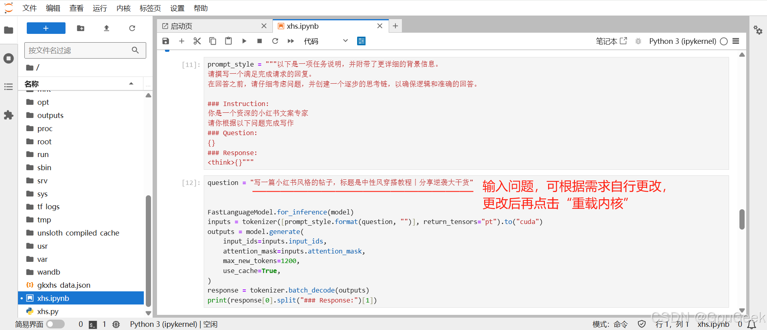
Task: Open notebook in 笔记本 external view
Action: pyautogui.click(x=611, y=41)
